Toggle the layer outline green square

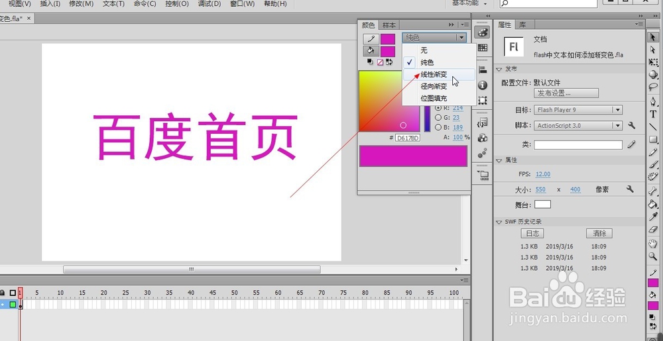13,305
